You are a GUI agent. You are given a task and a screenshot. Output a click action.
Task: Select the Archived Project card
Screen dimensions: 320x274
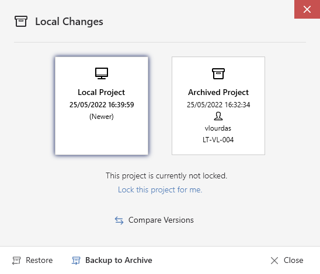[x=218, y=106]
